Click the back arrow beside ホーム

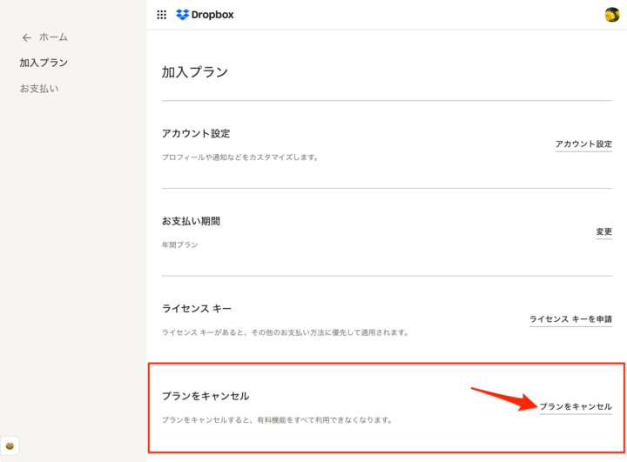point(27,37)
